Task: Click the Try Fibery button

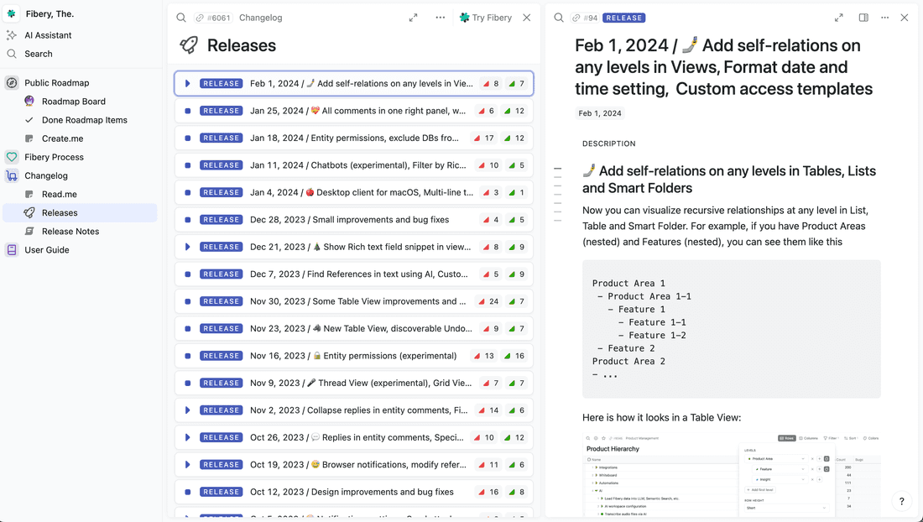Action: [x=487, y=17]
